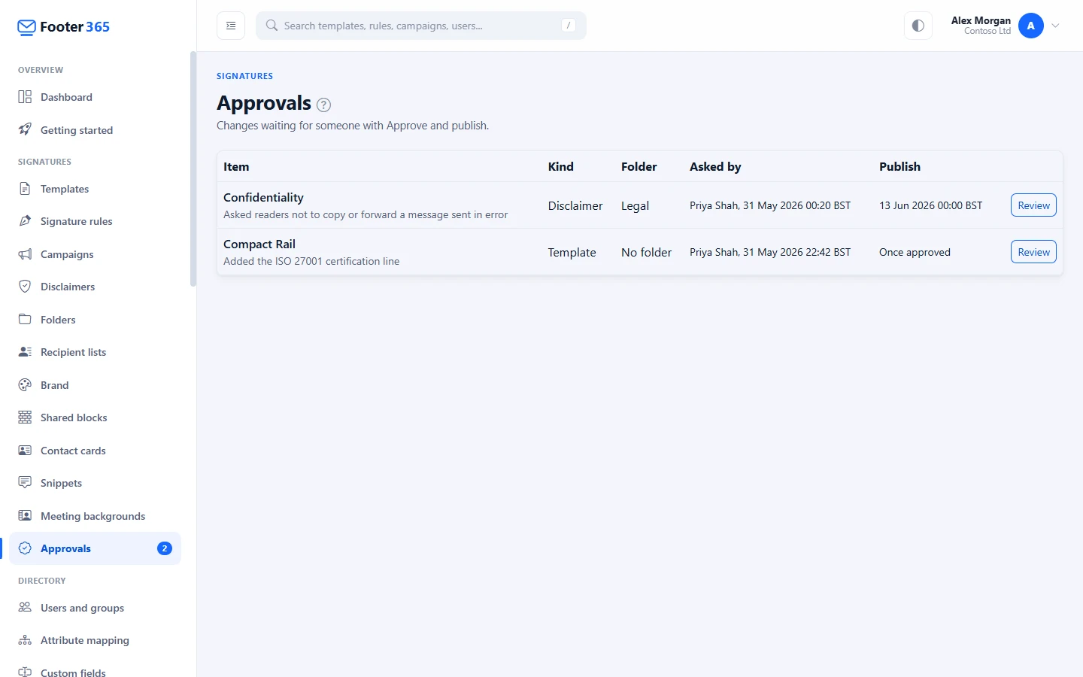
Task: Click the blue A user avatar
Action: point(1030,26)
